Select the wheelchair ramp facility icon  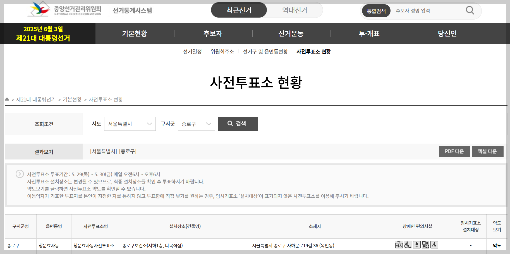click(x=408, y=245)
